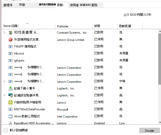Click 高 impact of MSITWin8.DataProvider
Viewport: 161px width, 135px height.
(x=121, y=109)
